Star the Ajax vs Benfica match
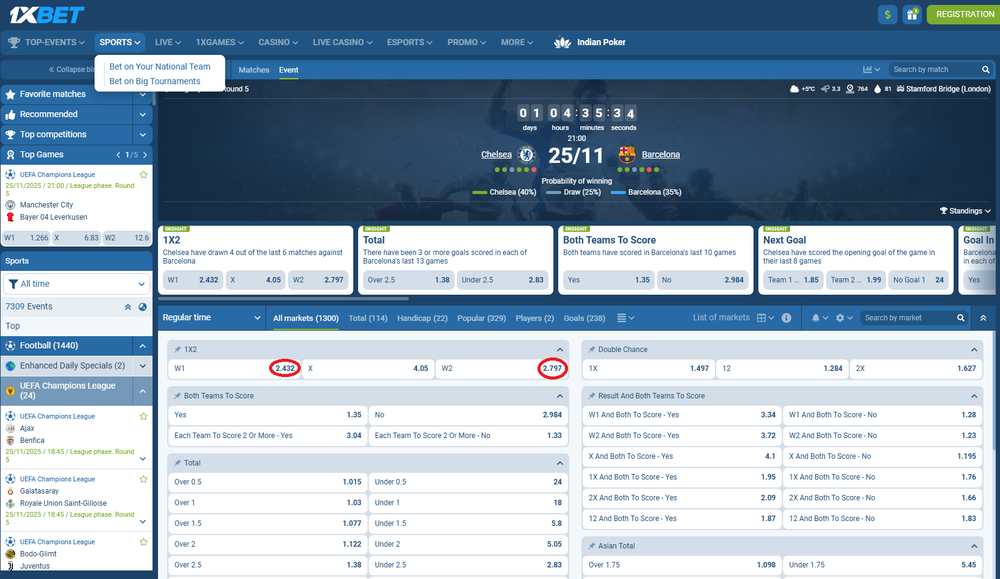 pyautogui.click(x=143, y=416)
